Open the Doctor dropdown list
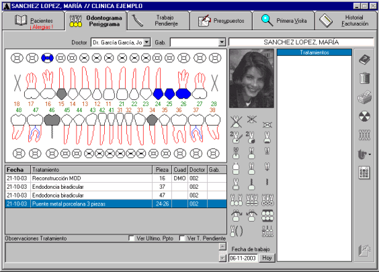The height and width of the screenshot is (272, 379). click(146, 42)
